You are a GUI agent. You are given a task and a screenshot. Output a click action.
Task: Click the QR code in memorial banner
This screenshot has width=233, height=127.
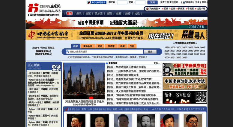[201, 97]
